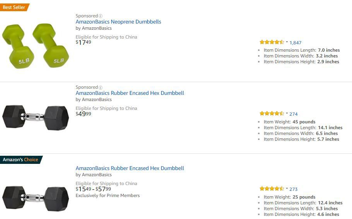Click the $15.49 - $57.99 price range
The width and height of the screenshot is (352, 219).
(93, 189)
